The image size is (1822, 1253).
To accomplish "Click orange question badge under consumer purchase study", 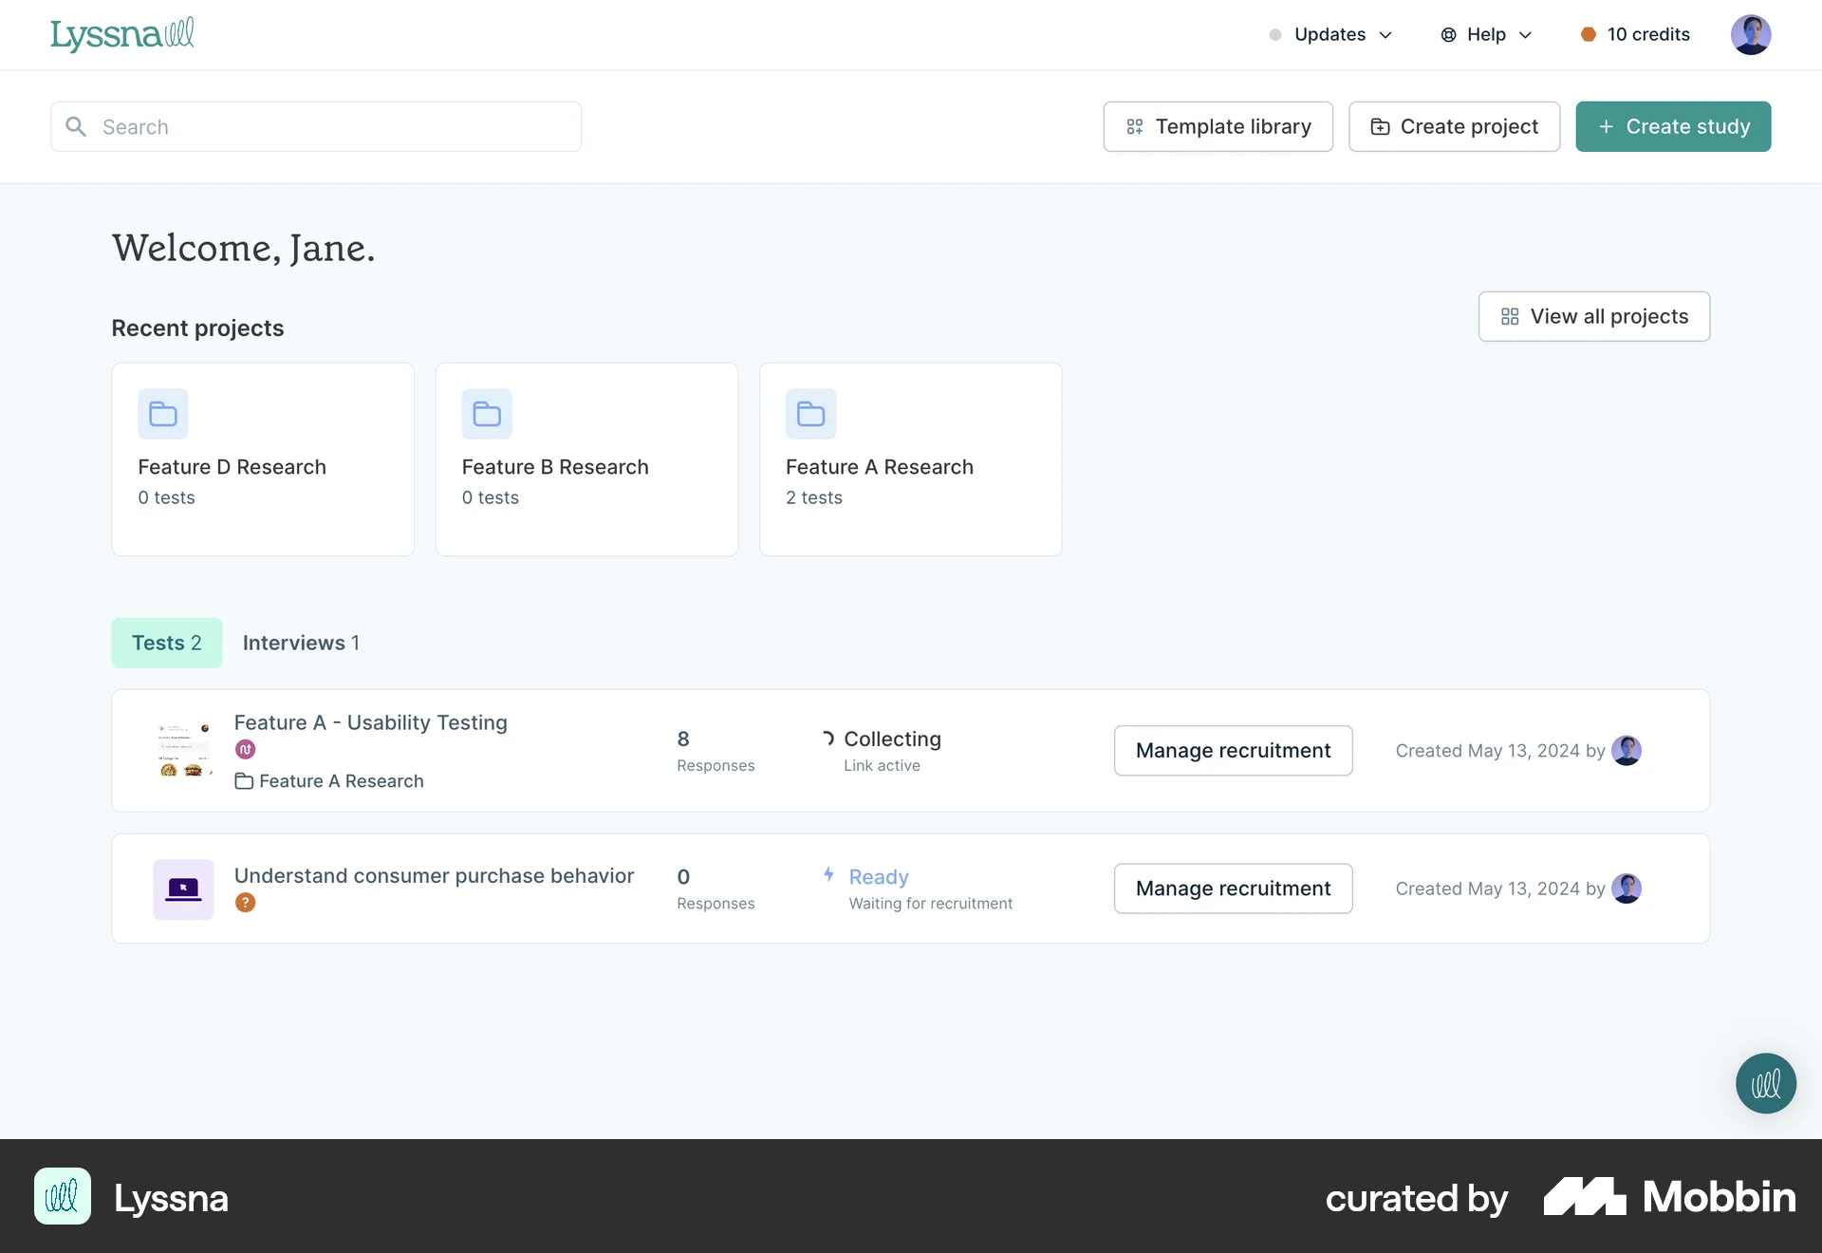I will [245, 903].
